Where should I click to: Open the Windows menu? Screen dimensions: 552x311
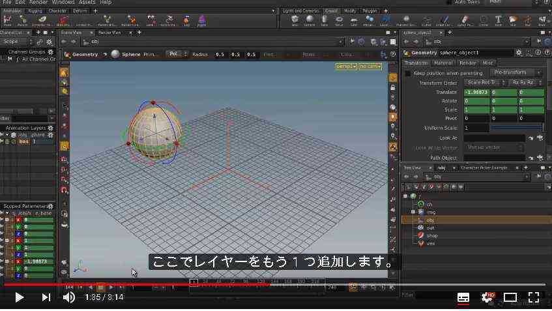(x=63, y=2)
